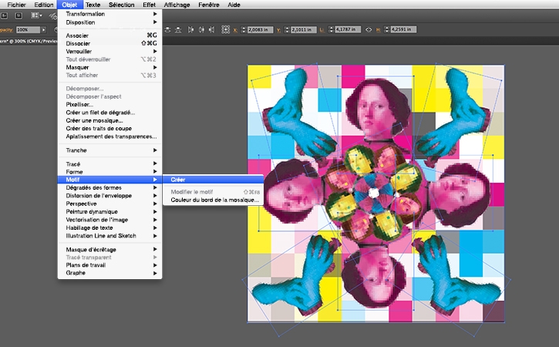
Task: Choose Associer from the Objet menu
Action: [x=77, y=35]
